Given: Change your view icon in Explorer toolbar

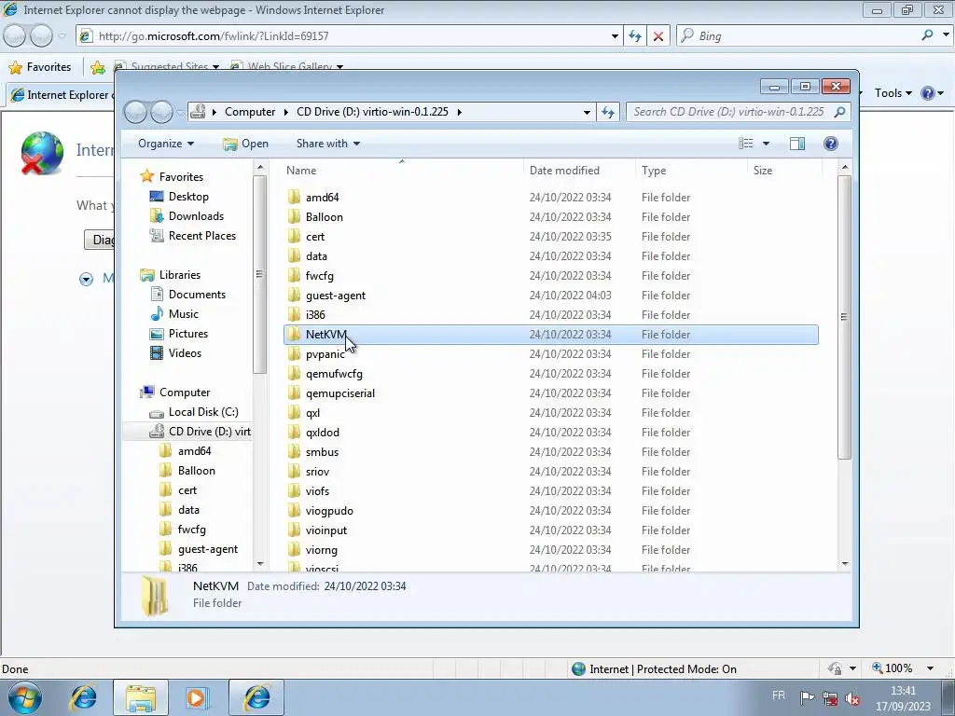Looking at the screenshot, I should (x=745, y=143).
